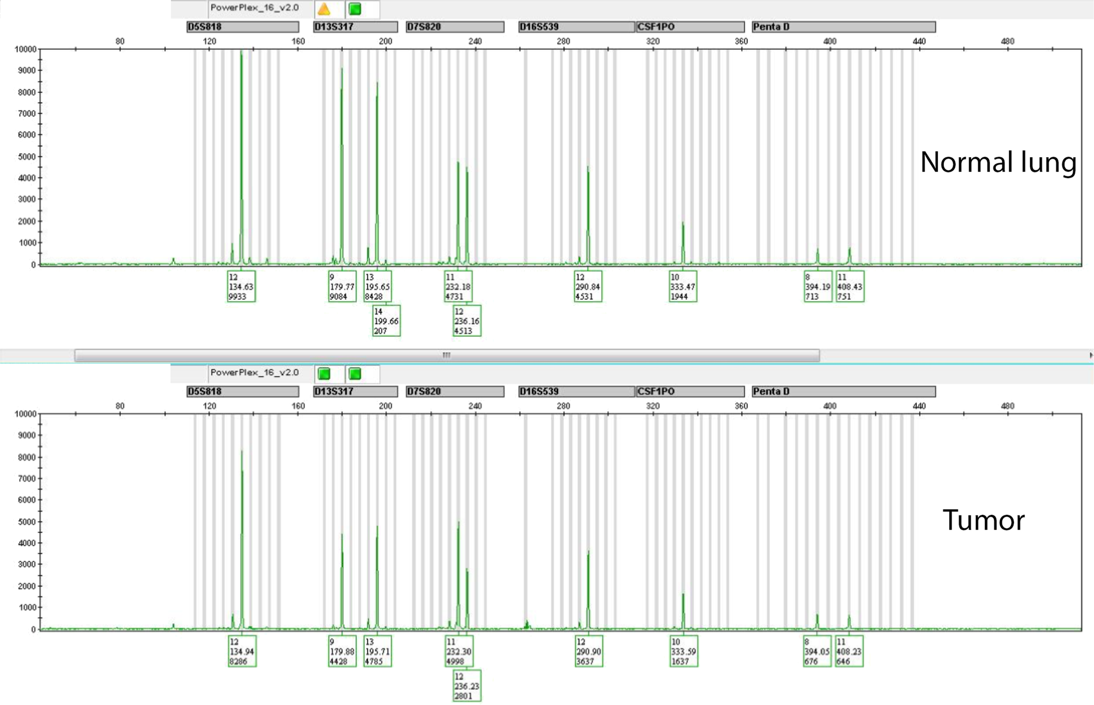
Task: Select the allele 12 label at 134.63 in the normal lung panel
Action: [241, 286]
